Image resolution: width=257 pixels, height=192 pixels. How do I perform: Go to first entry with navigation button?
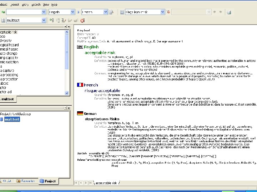(x=76, y=183)
